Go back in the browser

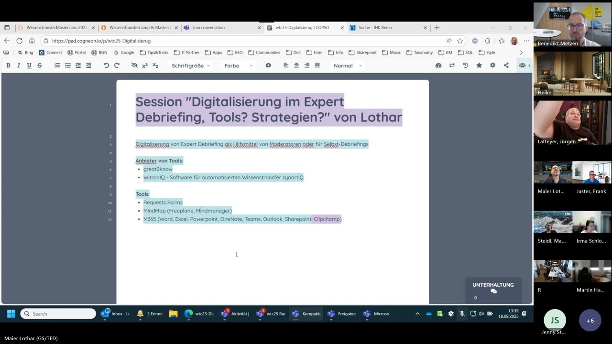coord(7,41)
